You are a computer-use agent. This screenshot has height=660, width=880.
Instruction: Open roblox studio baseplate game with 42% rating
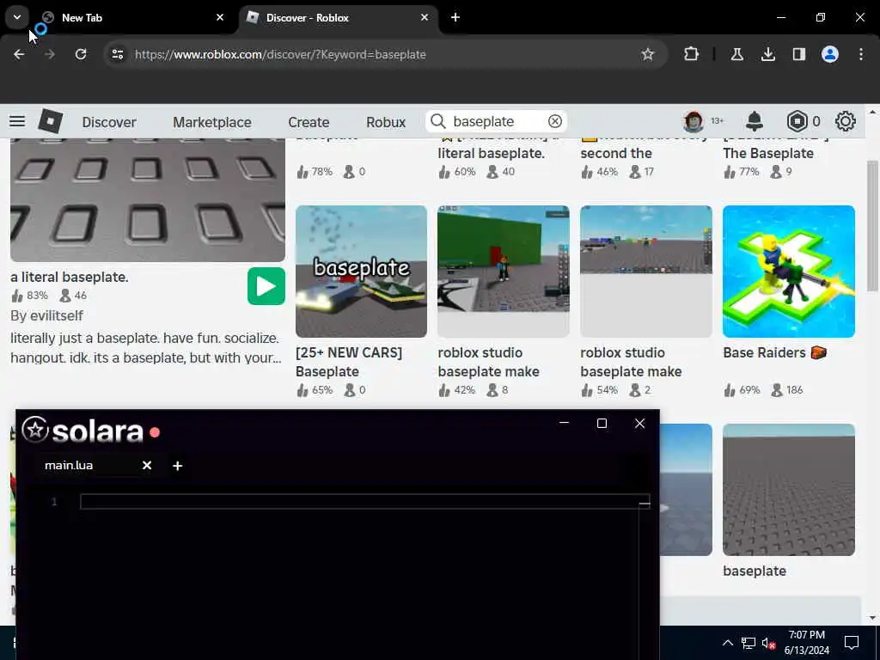pyautogui.click(x=504, y=272)
